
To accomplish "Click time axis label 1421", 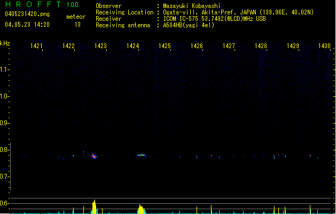I will click(x=36, y=46).
